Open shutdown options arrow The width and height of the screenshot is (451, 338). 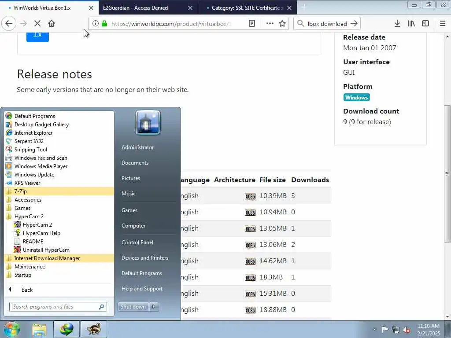(x=154, y=307)
